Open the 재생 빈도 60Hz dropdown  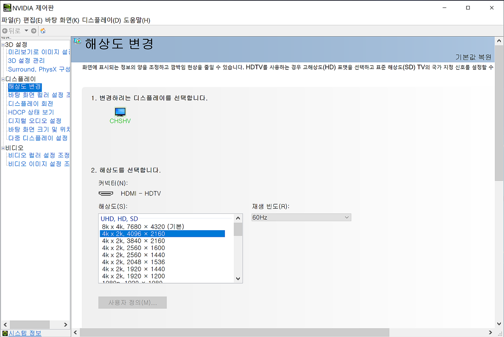[x=301, y=217]
